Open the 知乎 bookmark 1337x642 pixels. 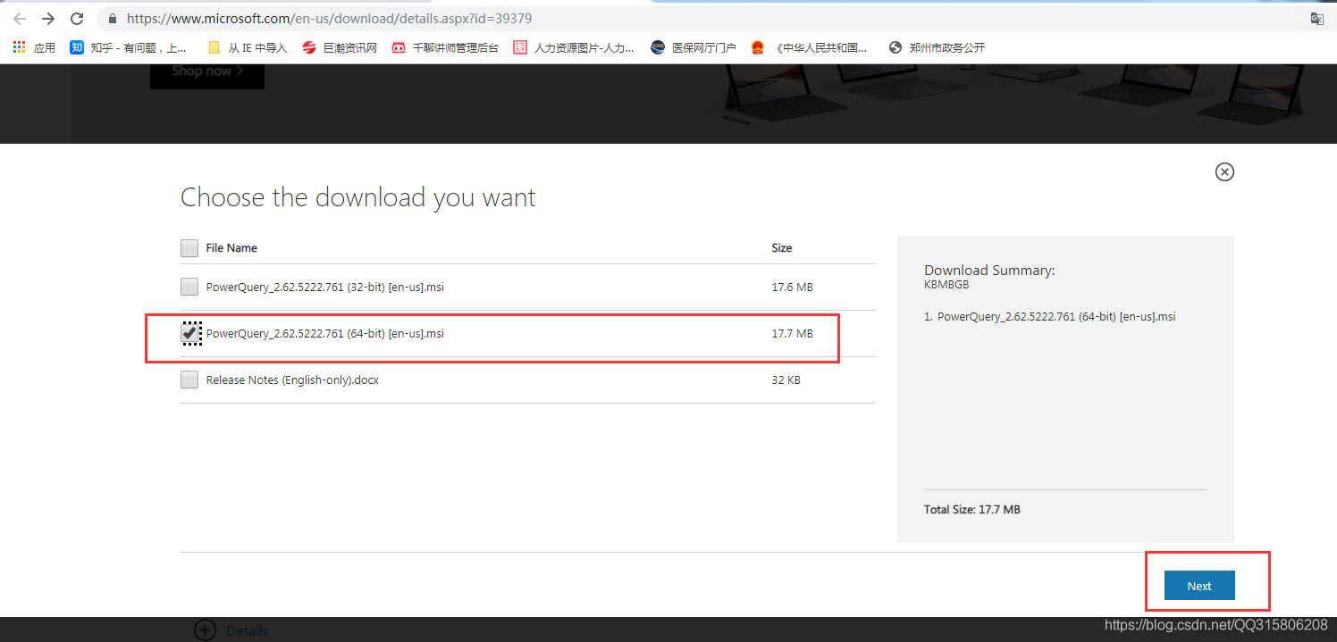click(129, 47)
